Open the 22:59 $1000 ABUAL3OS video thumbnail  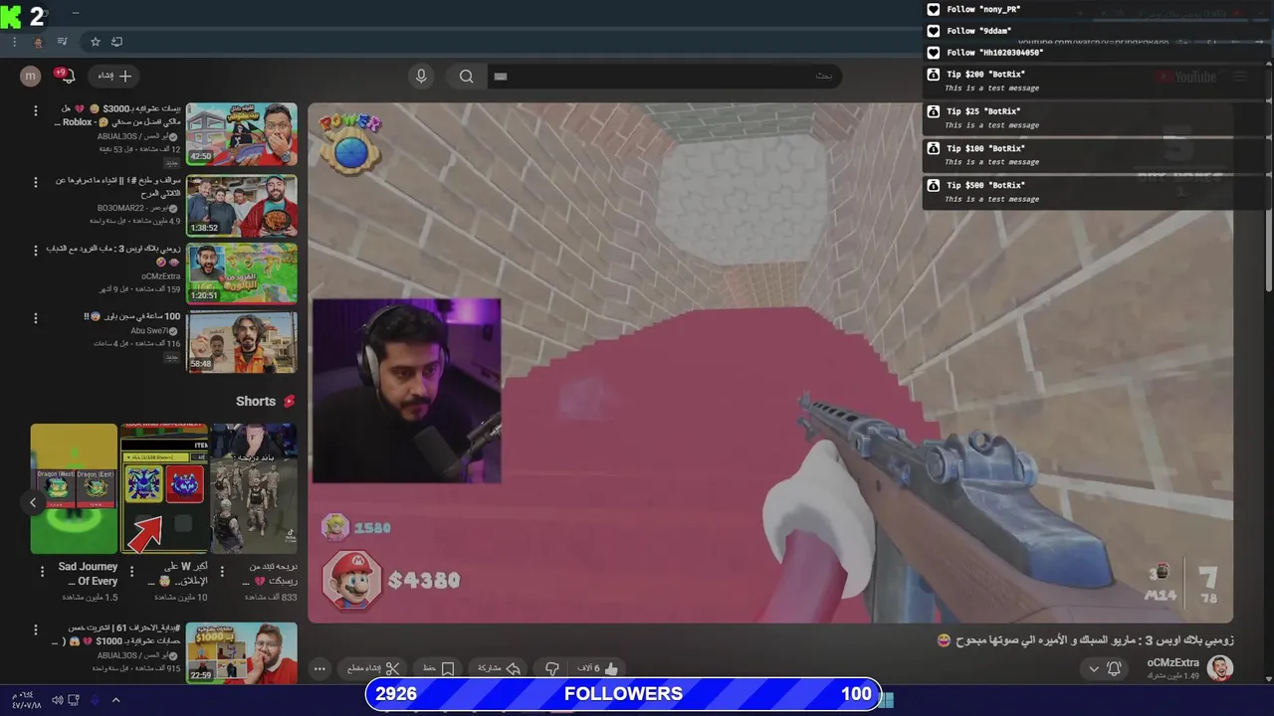point(242,652)
